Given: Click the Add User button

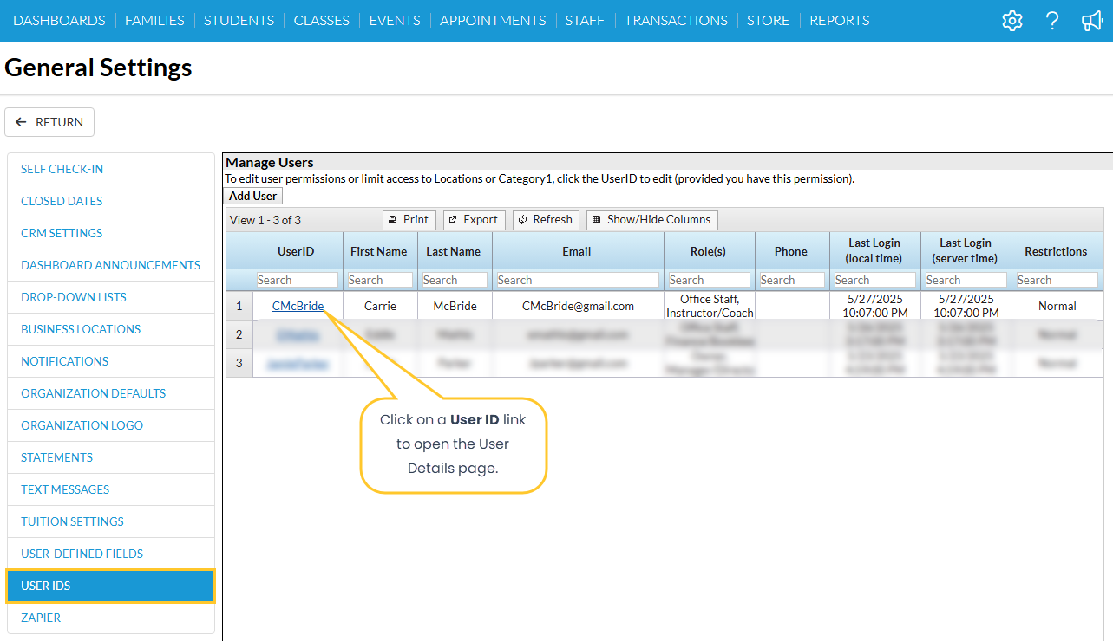Looking at the screenshot, I should 253,196.
